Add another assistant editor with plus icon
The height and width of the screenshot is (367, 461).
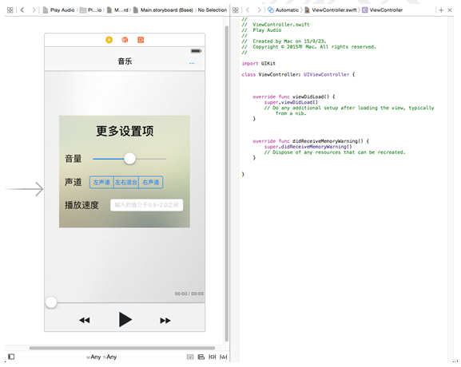441,10
